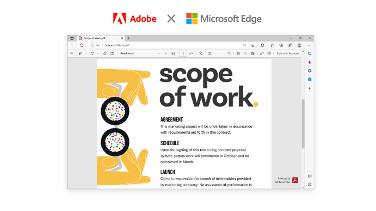
Task: Enter full screen PDF view
Action: (x=262, y=53)
